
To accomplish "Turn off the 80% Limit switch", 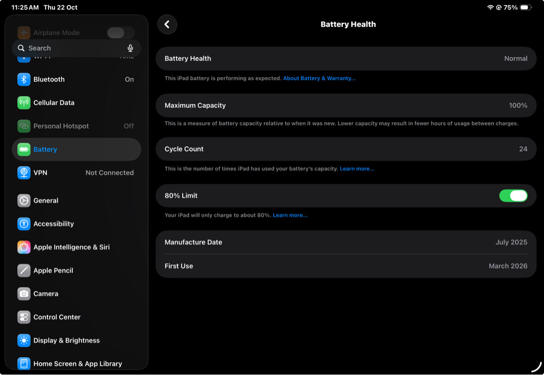I will coord(513,196).
